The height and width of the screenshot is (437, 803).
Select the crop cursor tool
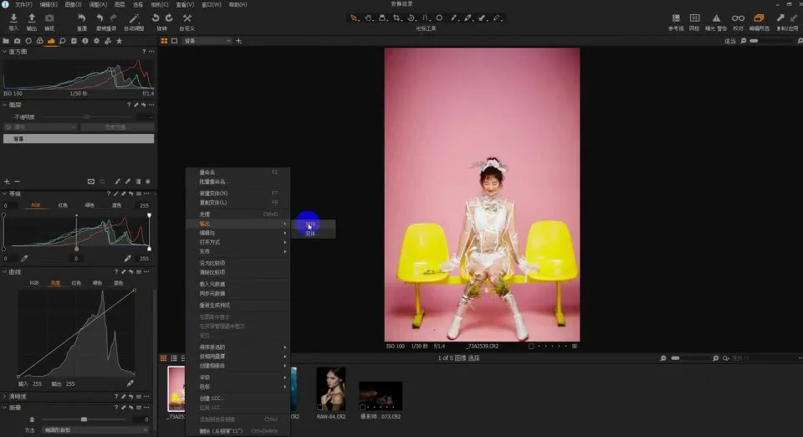coord(396,18)
